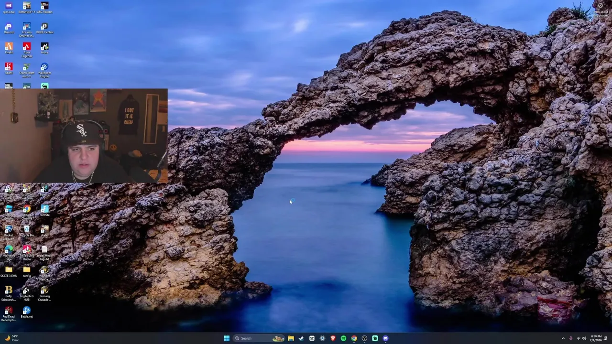Select the Bully Scholarship desktop icon
Screen dimensions: 612x344
(9, 293)
